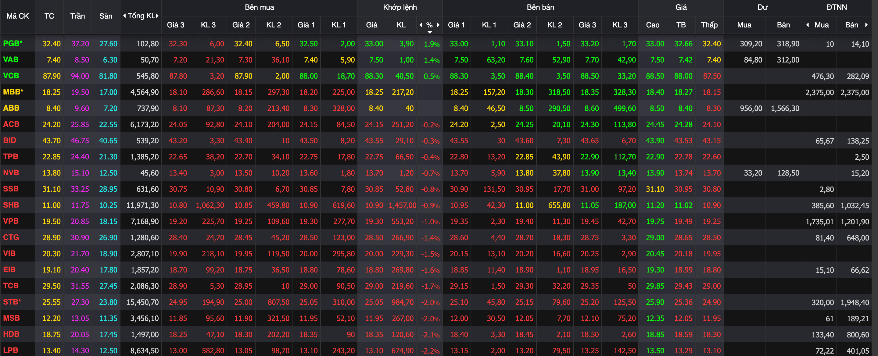878x356 pixels.
Task: Click MBB total volume 4,564,90
Action: [x=144, y=92]
